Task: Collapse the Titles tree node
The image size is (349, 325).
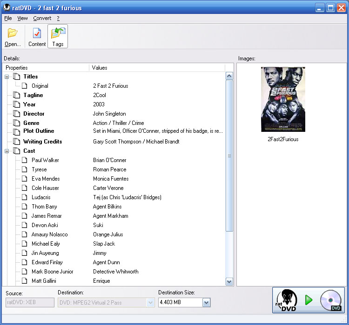Action: point(7,77)
